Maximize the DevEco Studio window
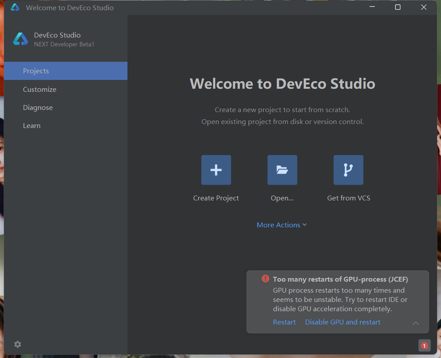 [398, 7]
